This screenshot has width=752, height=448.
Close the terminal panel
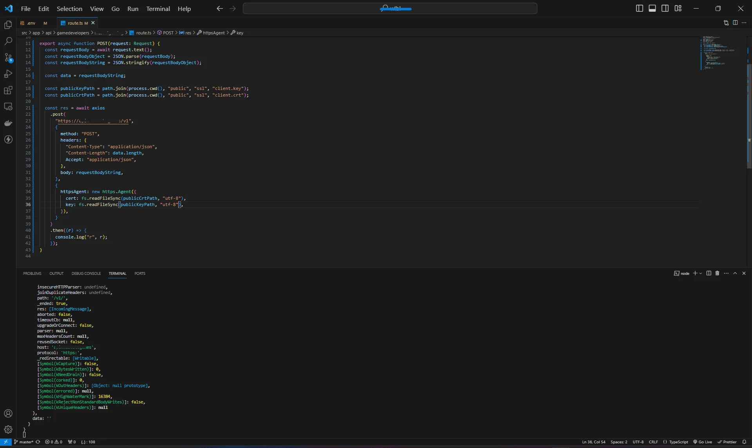tap(744, 273)
